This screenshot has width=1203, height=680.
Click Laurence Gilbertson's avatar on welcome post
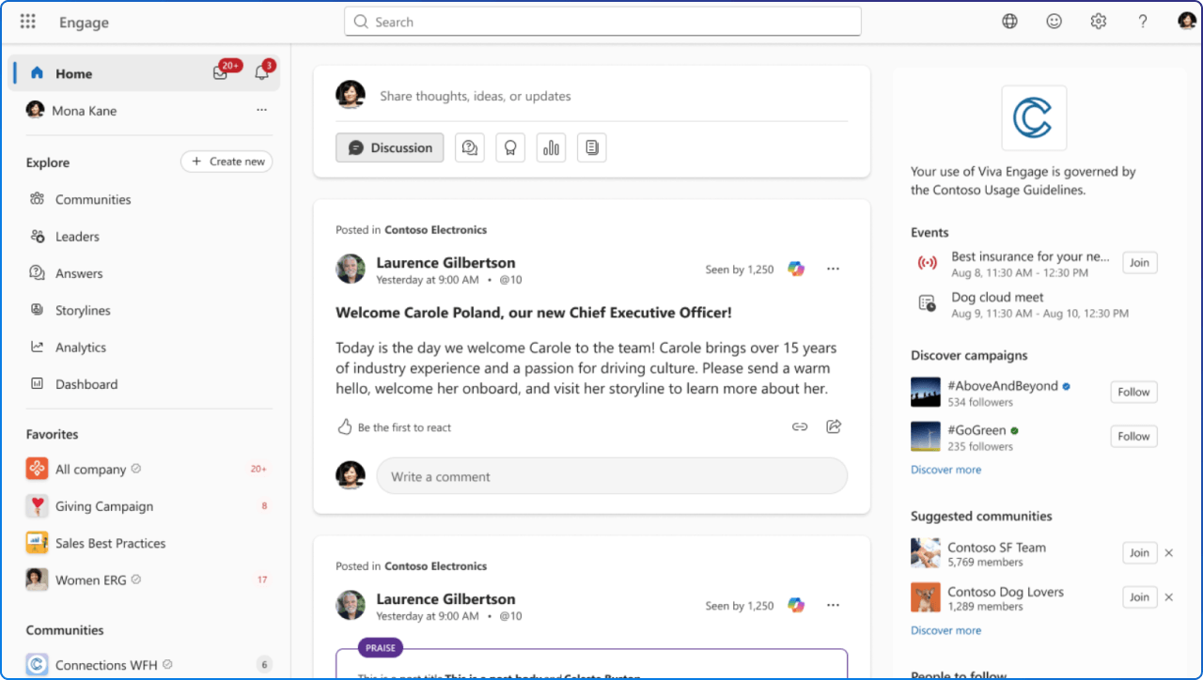point(351,269)
